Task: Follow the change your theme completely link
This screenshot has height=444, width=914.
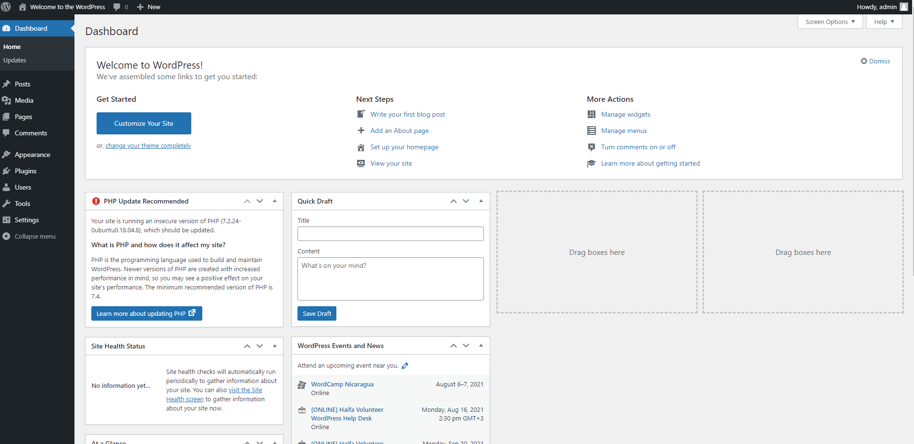Action: 148,145
